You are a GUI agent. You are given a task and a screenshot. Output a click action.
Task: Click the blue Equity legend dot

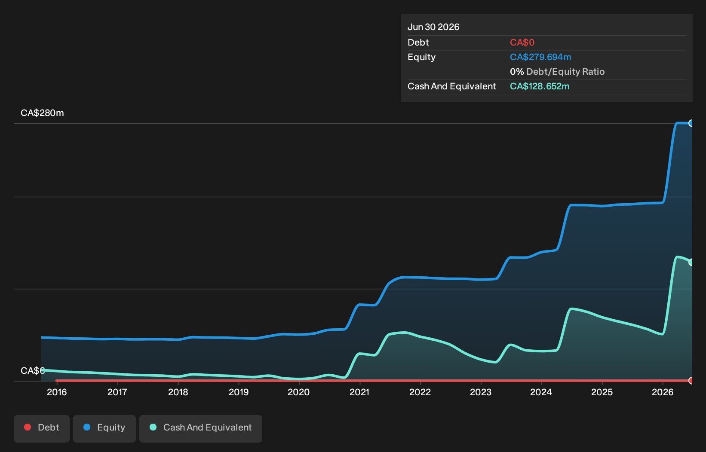pos(87,427)
